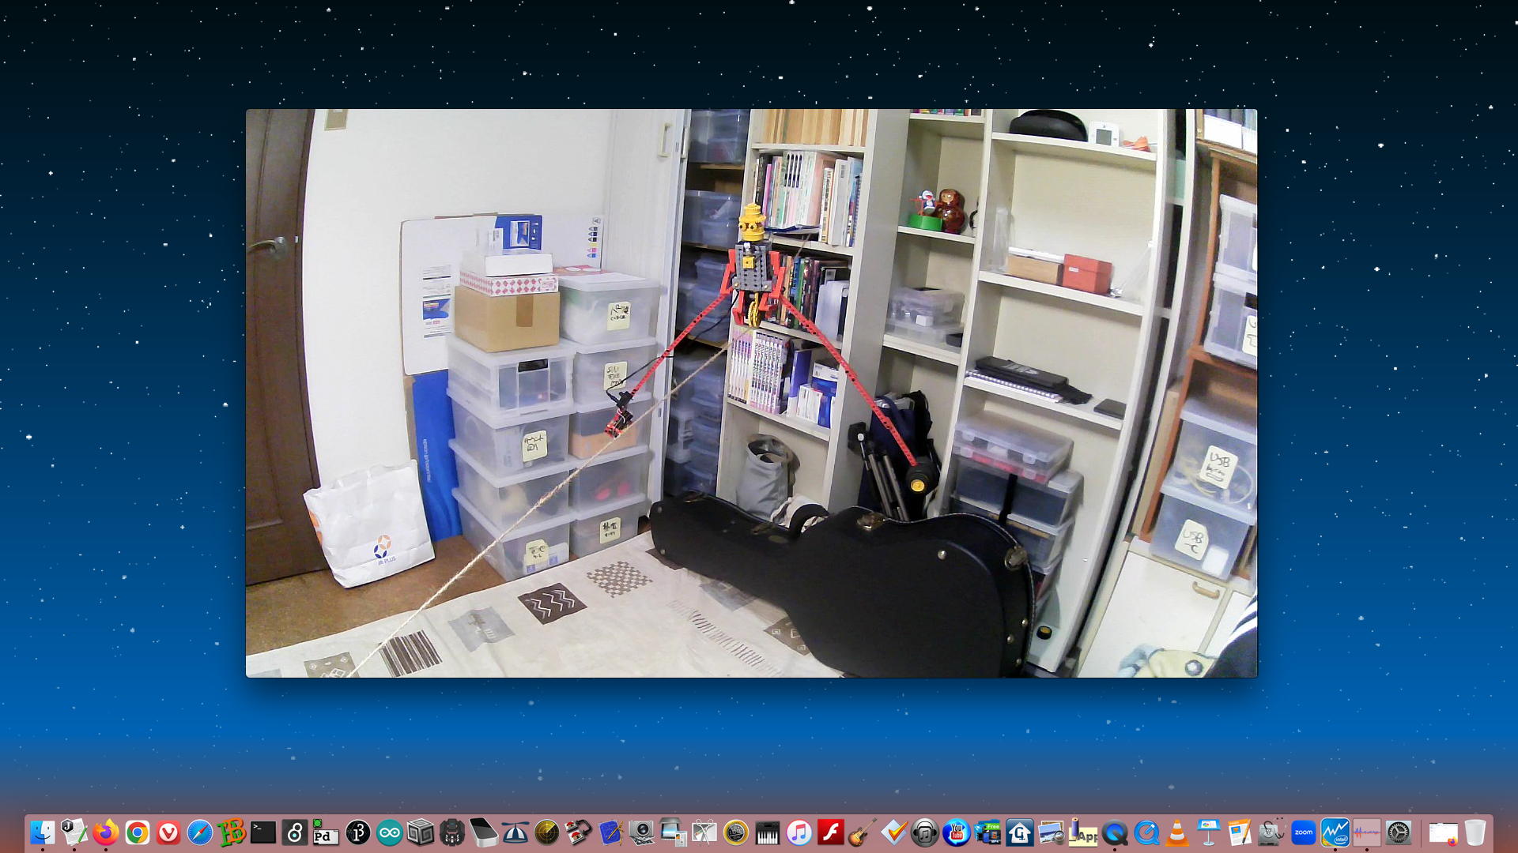1518x853 pixels.
Task: Open Google Chrome in the dock
Action: (137, 832)
